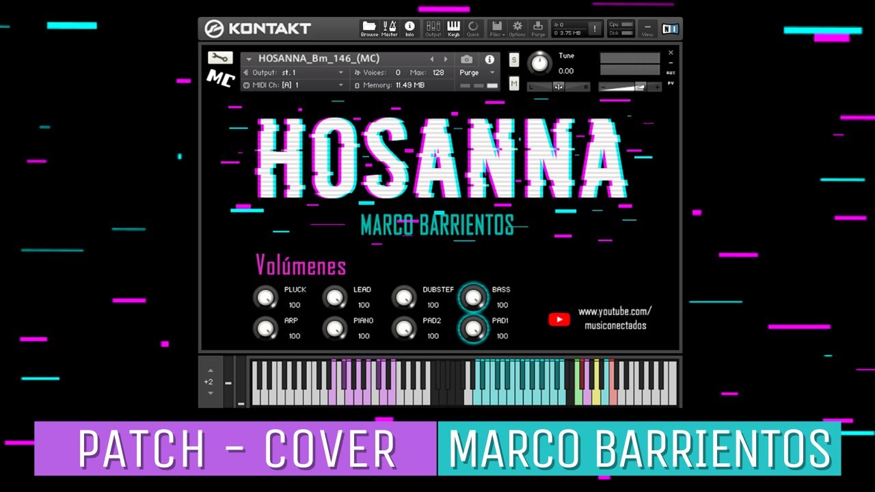Image resolution: width=875 pixels, height=492 pixels.
Task: Click the PLUCK volume knob
Action: 265,297
